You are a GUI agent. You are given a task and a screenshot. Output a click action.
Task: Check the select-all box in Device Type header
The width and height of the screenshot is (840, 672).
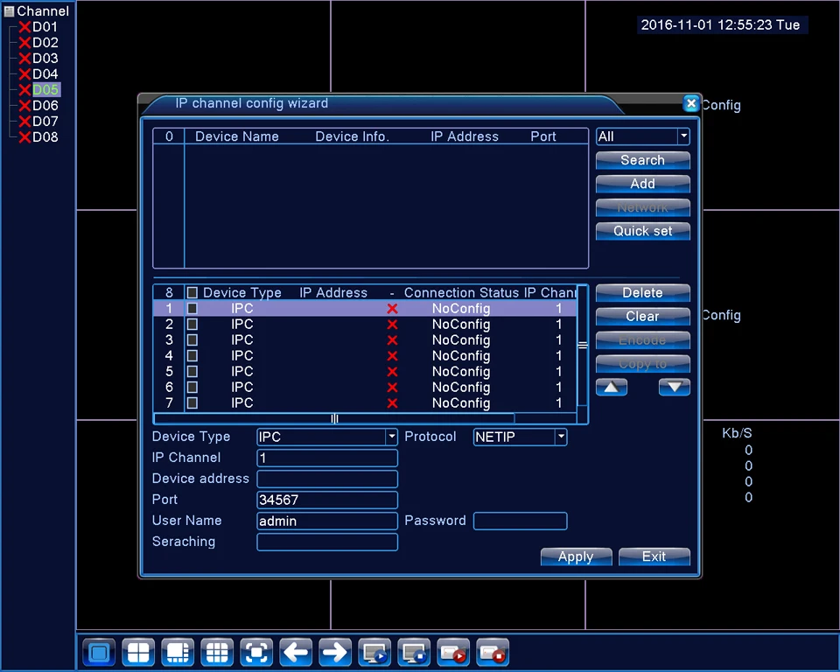(x=192, y=292)
